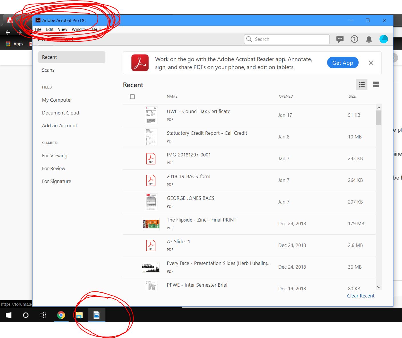The image size is (402, 338).
Task: Click scrollbar up arrow in recent list
Action: pos(379,108)
